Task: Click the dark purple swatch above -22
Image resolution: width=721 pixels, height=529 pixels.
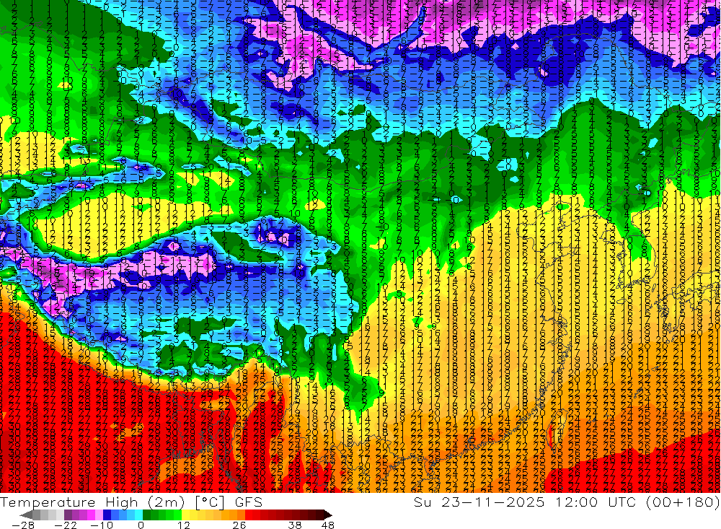Action: coord(68,515)
